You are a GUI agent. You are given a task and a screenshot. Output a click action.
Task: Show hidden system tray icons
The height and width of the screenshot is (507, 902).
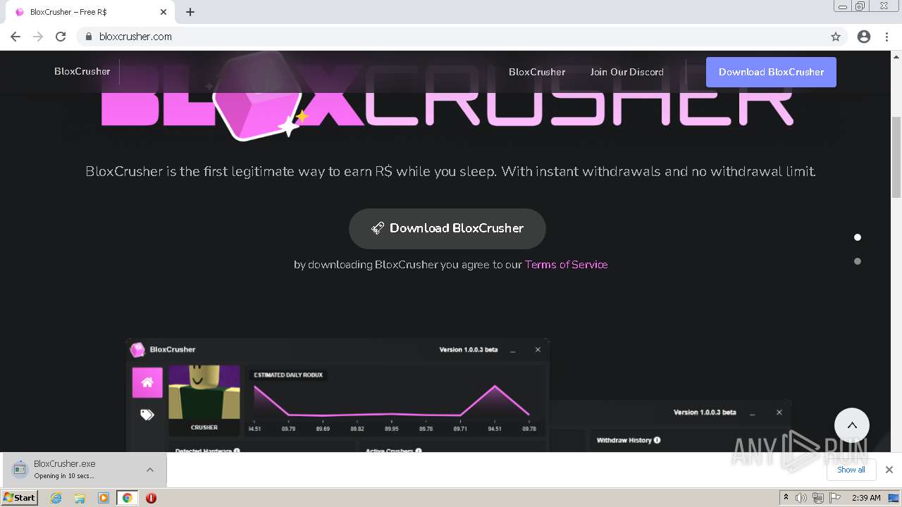click(786, 498)
